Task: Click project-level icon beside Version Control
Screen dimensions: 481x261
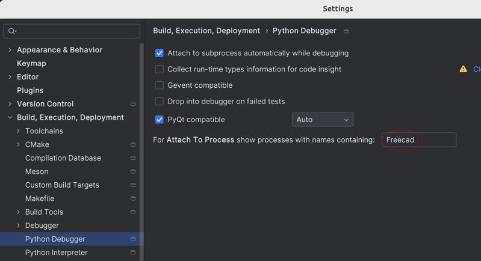Action: click(x=133, y=104)
